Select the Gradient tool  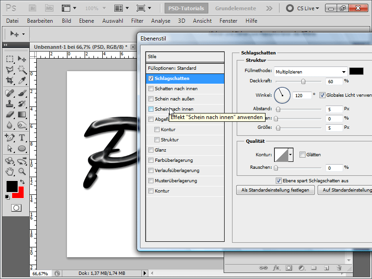(x=22, y=114)
